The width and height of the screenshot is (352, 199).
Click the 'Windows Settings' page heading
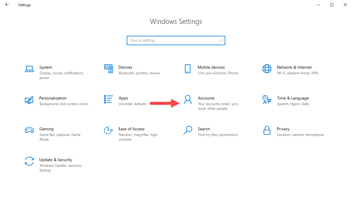point(176,21)
